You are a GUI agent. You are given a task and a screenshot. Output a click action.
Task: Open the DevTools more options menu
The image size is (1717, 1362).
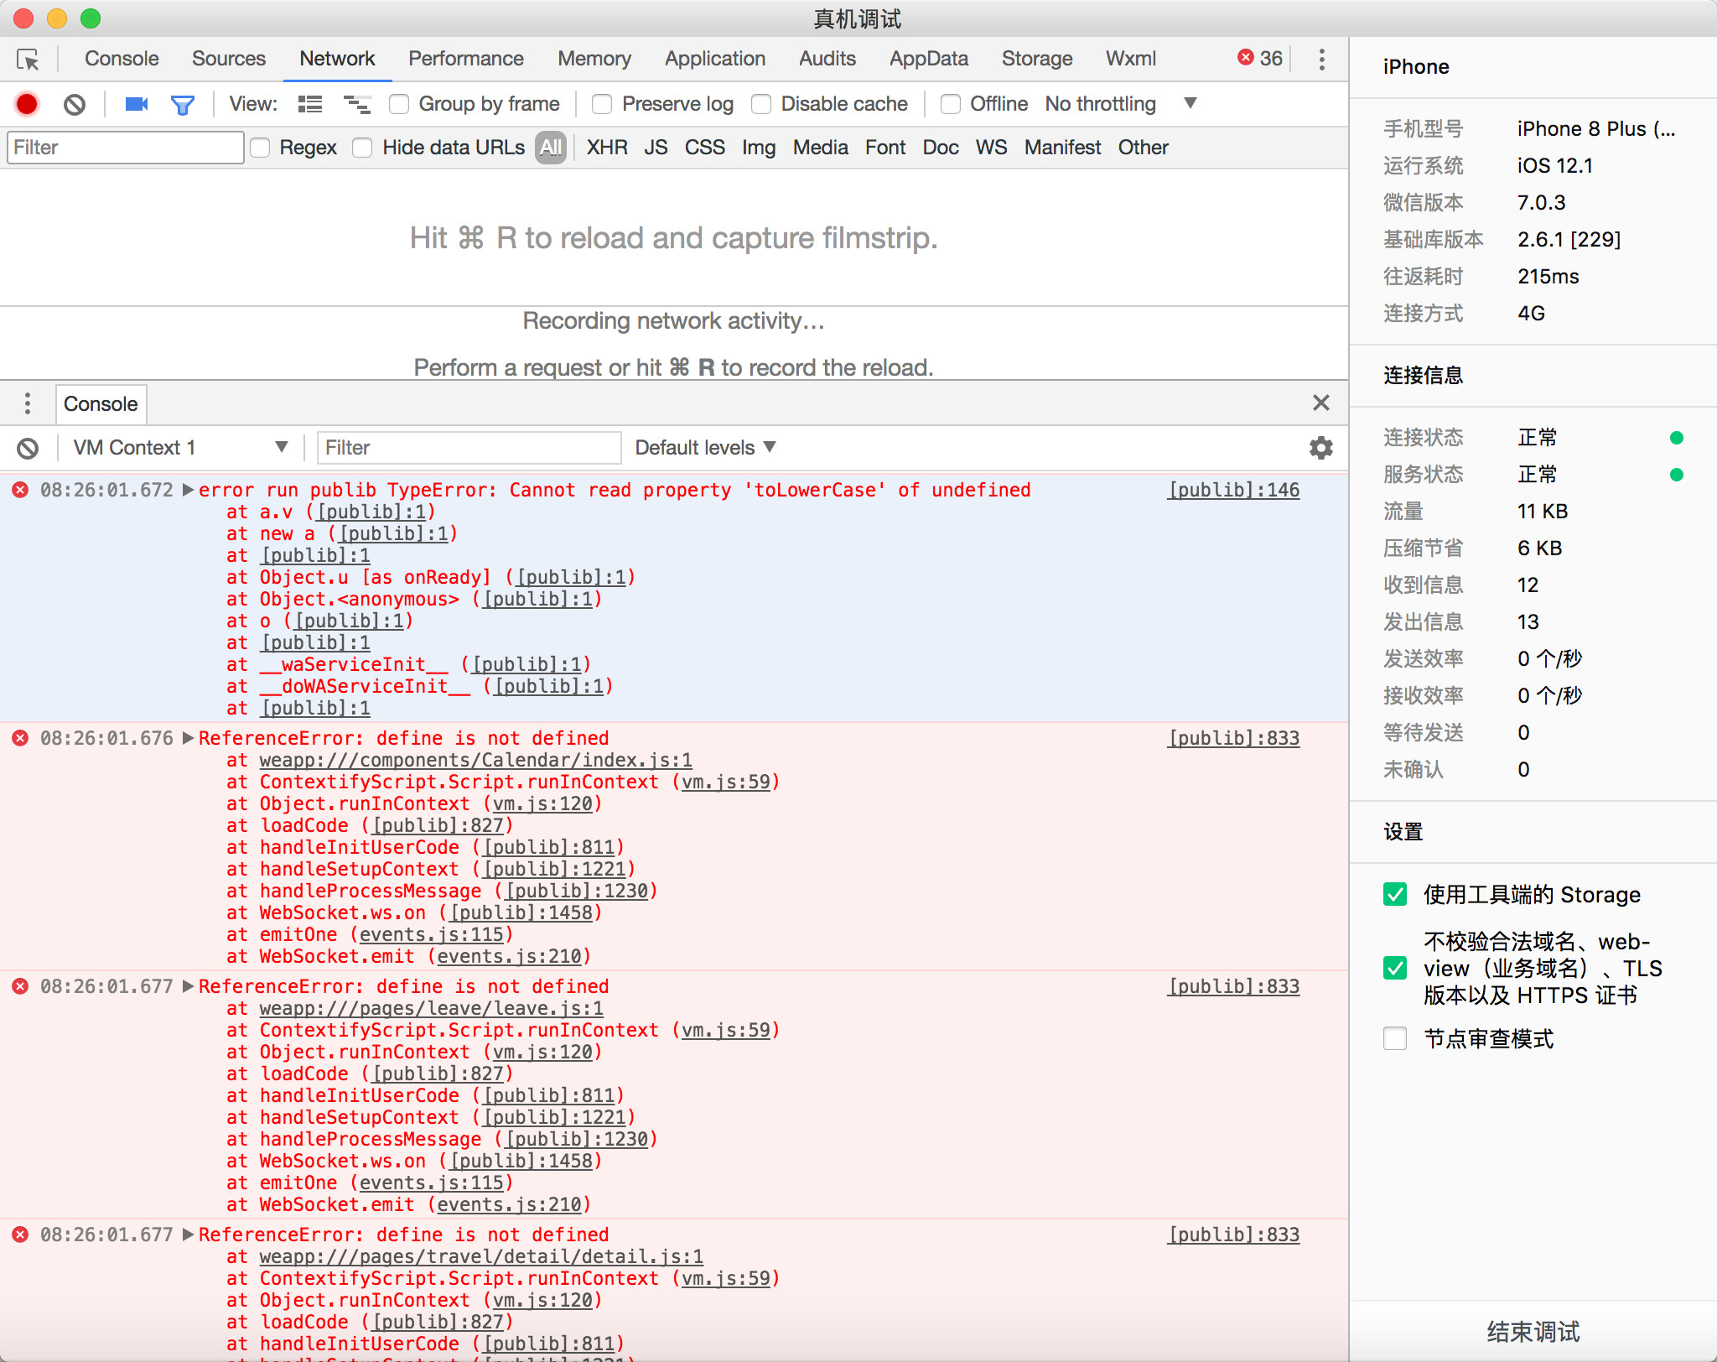[1321, 59]
